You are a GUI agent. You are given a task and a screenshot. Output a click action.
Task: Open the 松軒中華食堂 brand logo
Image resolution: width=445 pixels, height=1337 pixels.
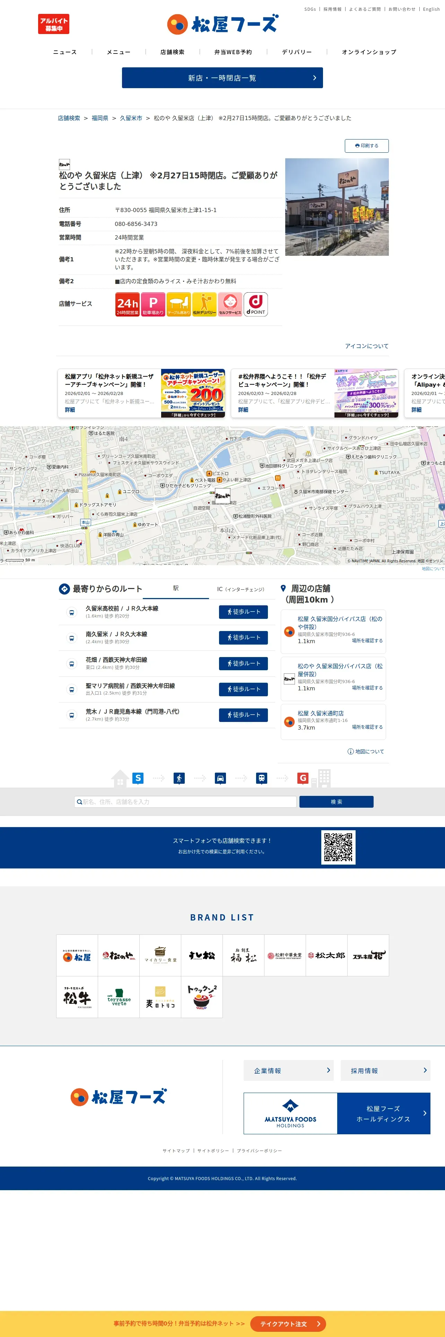pos(285,956)
